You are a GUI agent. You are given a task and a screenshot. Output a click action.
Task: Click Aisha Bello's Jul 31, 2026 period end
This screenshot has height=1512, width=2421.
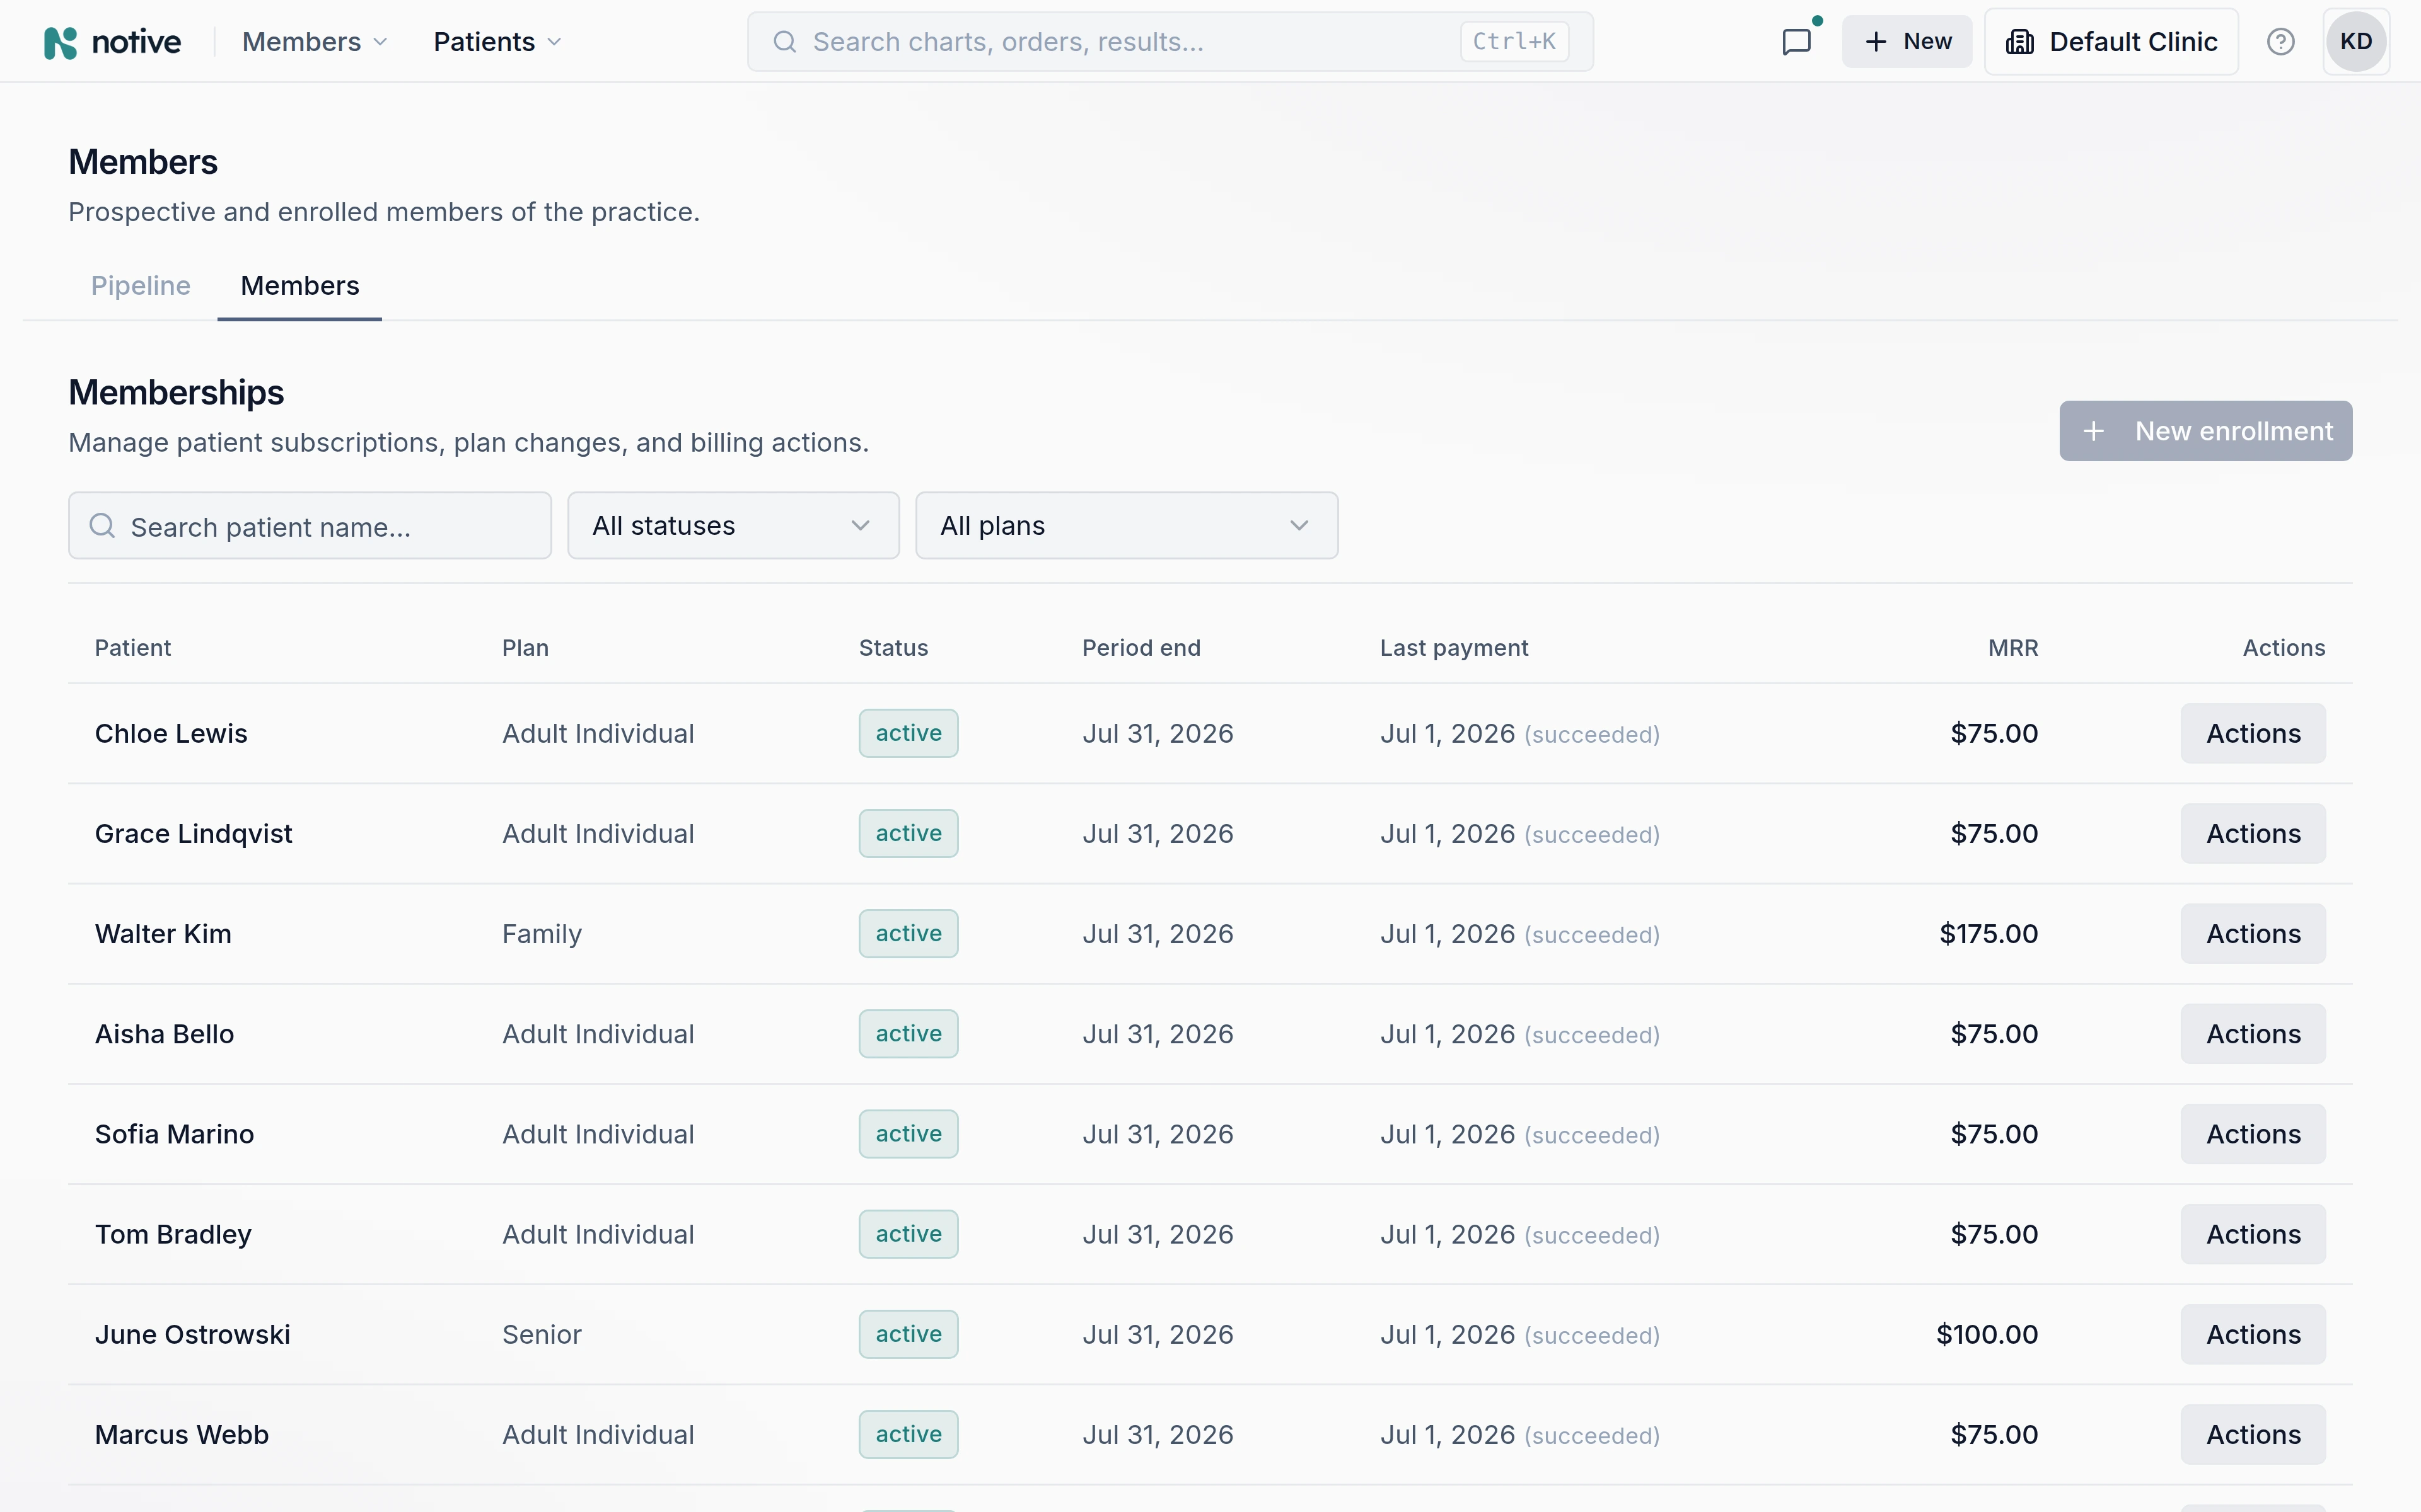(1158, 1034)
